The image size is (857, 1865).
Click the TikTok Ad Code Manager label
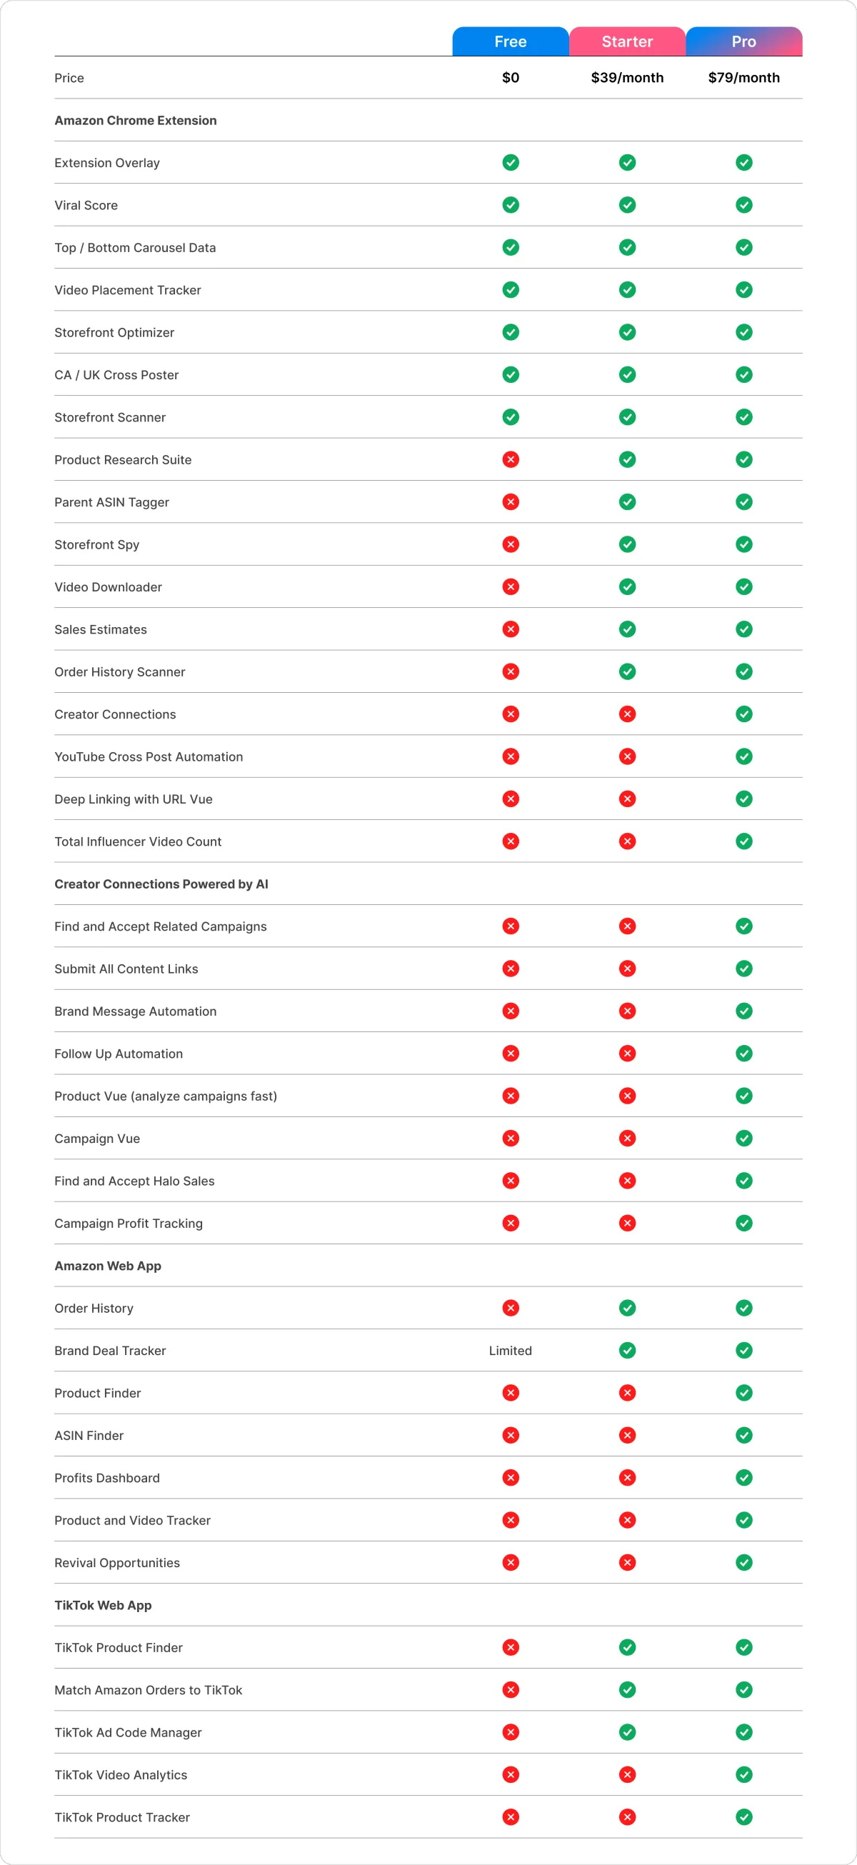(x=128, y=1733)
